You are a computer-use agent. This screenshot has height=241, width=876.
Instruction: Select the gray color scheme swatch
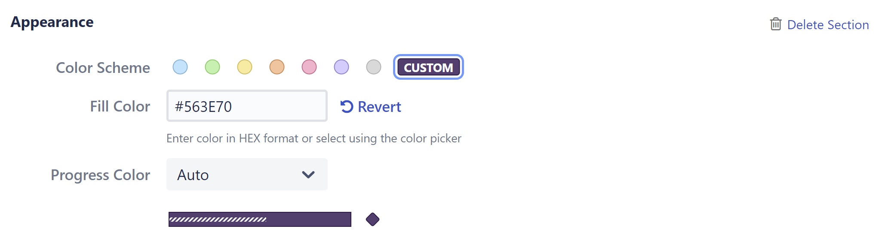[x=374, y=67]
